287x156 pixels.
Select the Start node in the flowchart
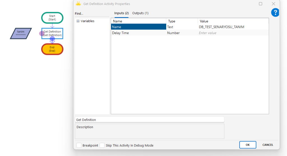(x=52, y=18)
